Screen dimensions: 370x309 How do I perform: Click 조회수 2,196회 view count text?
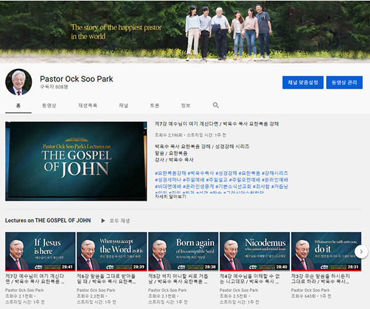[169, 135]
